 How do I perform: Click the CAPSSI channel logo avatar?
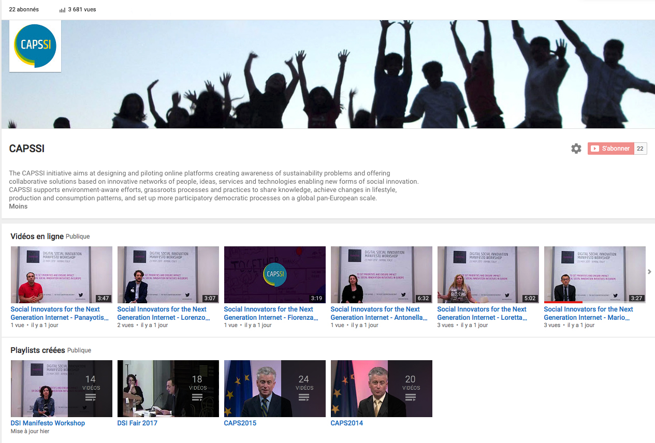[x=35, y=46]
